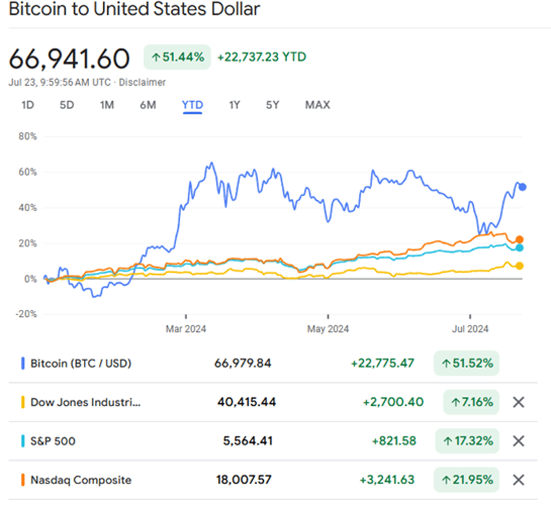This screenshot has height=506, width=551.
Task: Open the Bitcoin (BTC / USD) row
Action: (273, 363)
